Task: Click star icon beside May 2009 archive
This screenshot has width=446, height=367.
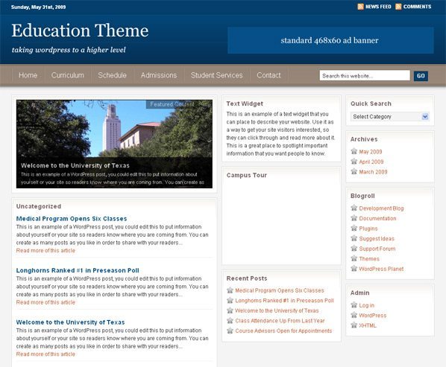Action: tap(354, 151)
